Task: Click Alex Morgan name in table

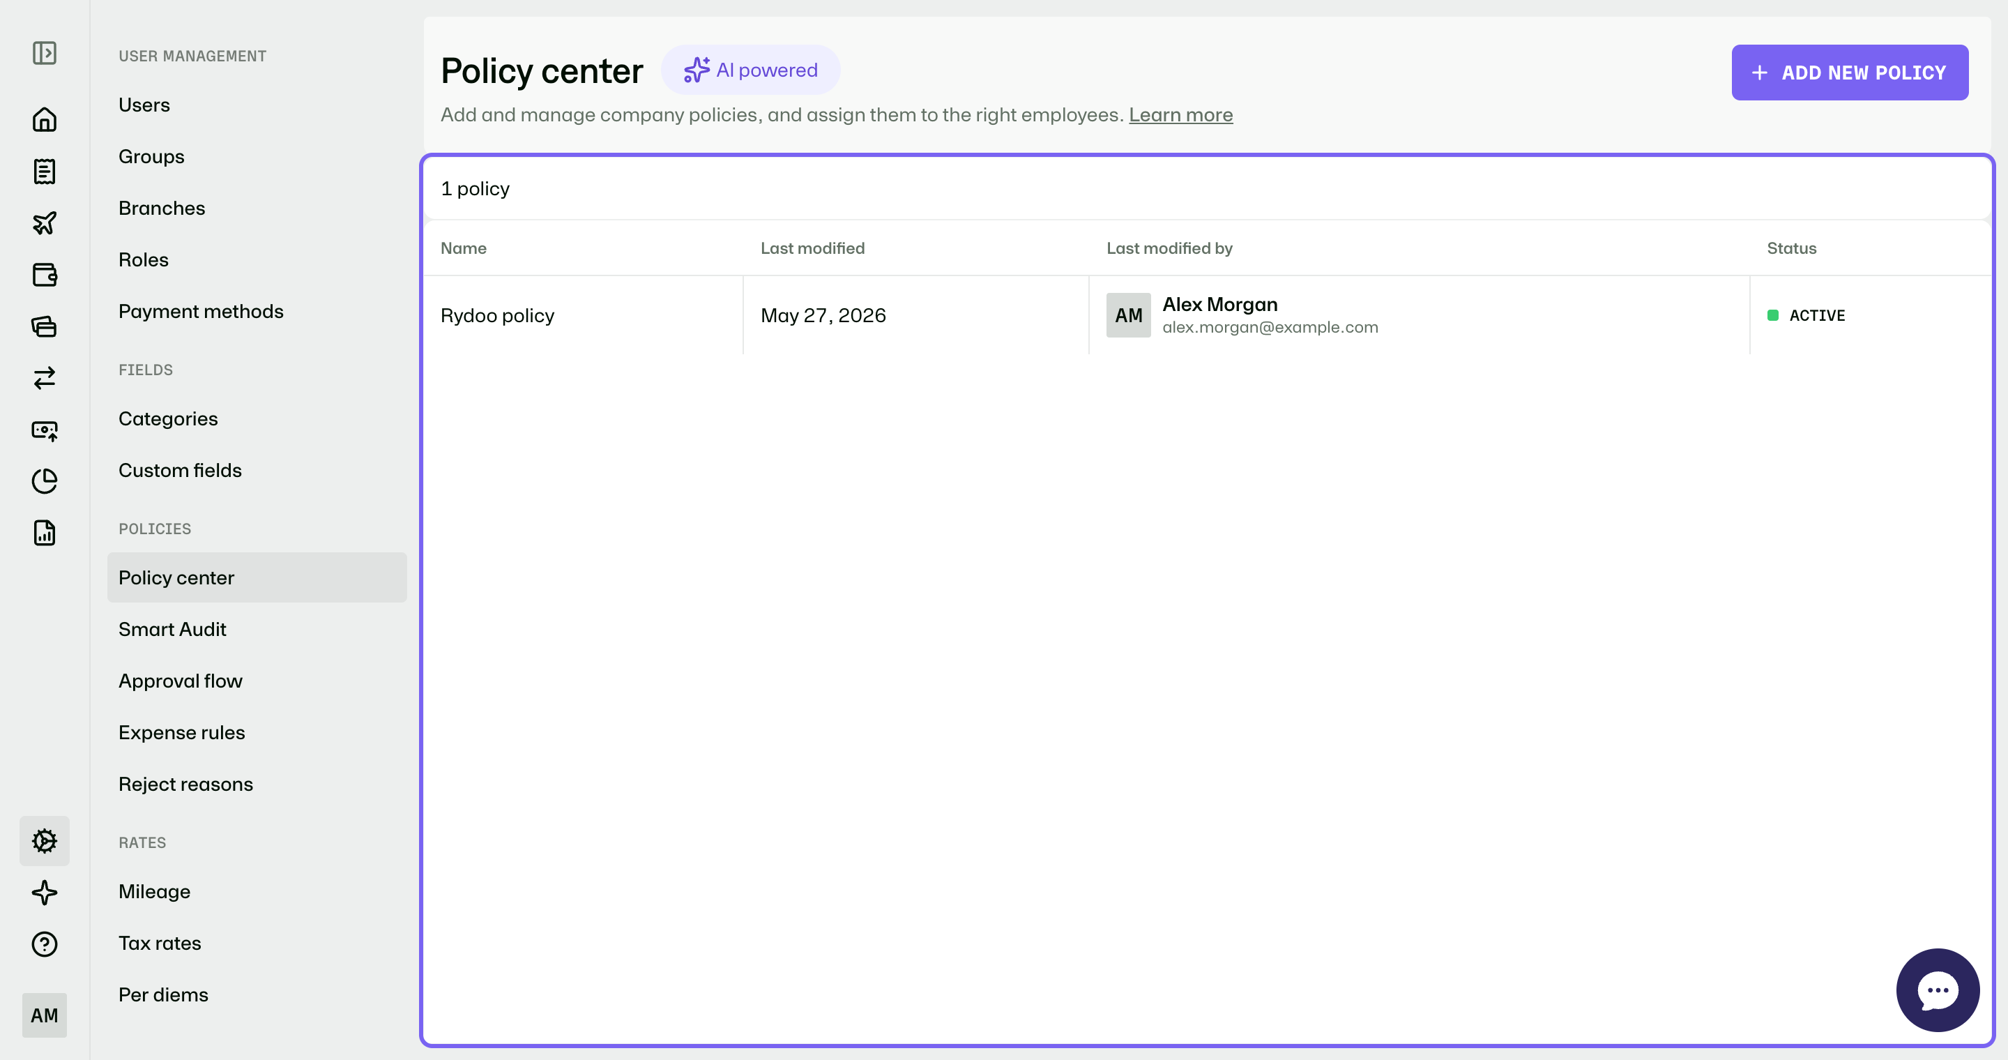Action: [1219, 304]
